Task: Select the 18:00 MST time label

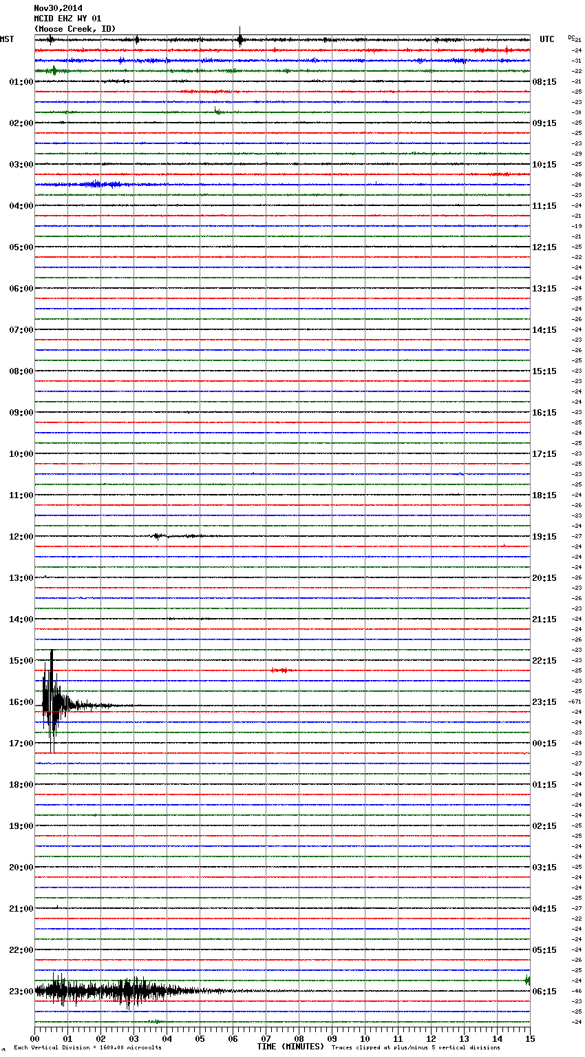Action: coord(21,785)
